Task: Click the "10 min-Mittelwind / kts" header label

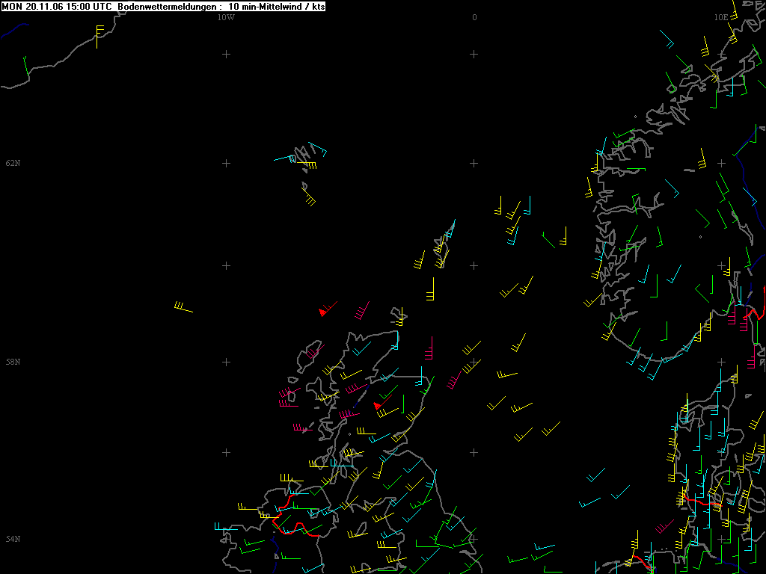Action: pos(276,6)
